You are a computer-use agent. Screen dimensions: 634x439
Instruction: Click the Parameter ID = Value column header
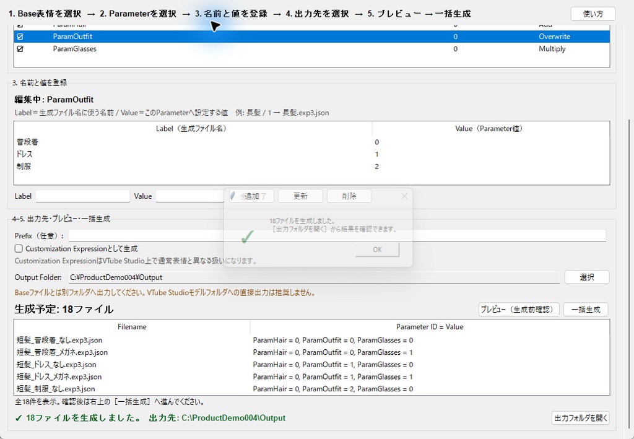tap(430, 327)
